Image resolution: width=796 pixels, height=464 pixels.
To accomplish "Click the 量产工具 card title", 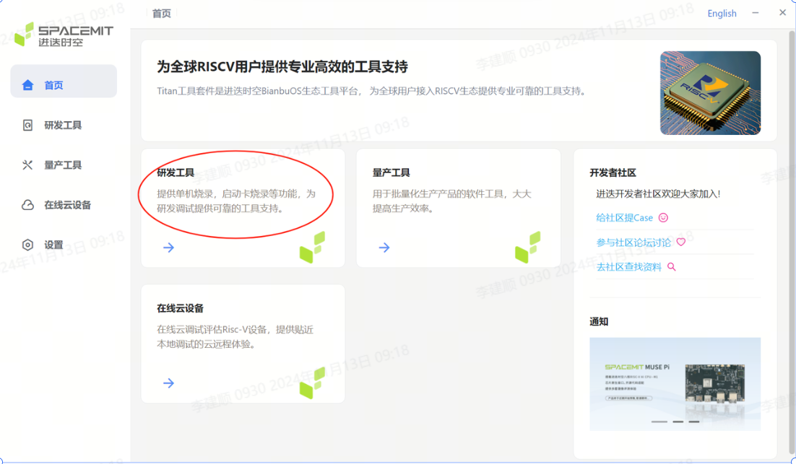I will [x=391, y=172].
